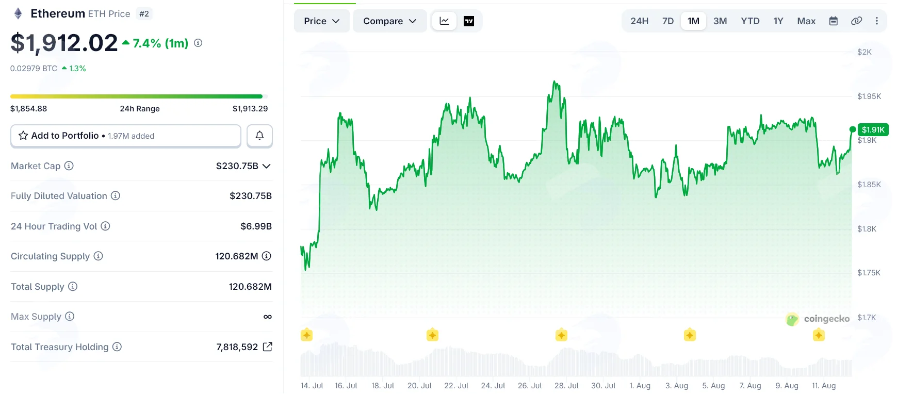The height and width of the screenshot is (395, 897).
Task: Copy chart link icon
Action: point(856,21)
